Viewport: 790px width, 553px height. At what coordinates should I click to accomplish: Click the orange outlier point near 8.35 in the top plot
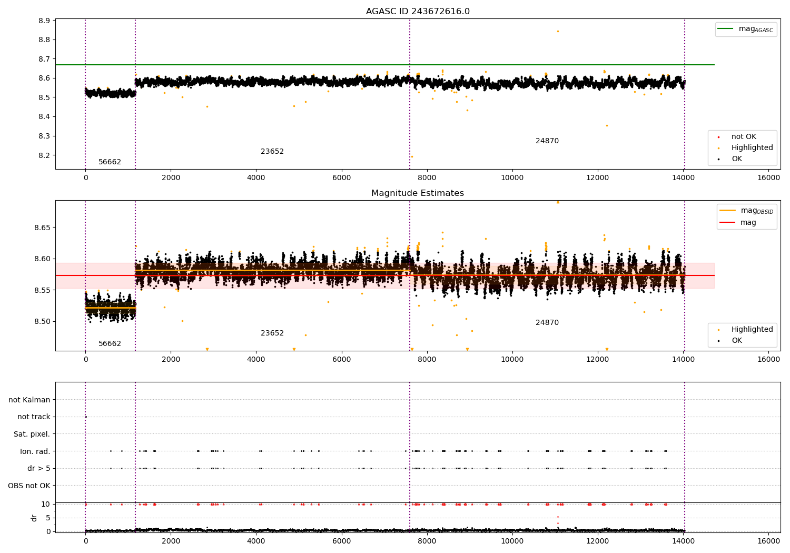[607, 125]
